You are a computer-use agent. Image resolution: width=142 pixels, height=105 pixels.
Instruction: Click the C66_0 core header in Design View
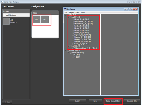(x=45, y=13)
